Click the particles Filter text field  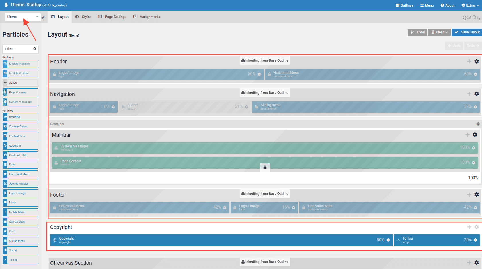(18, 49)
